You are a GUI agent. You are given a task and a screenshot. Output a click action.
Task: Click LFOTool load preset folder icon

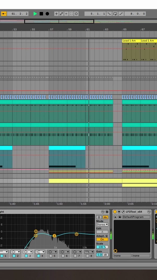point(116,217)
